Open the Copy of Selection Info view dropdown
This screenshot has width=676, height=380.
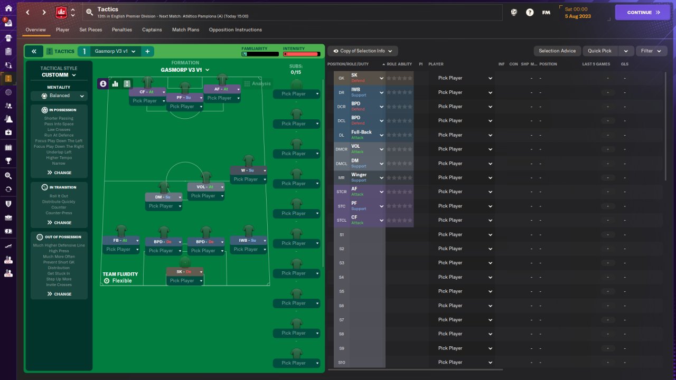pos(363,51)
